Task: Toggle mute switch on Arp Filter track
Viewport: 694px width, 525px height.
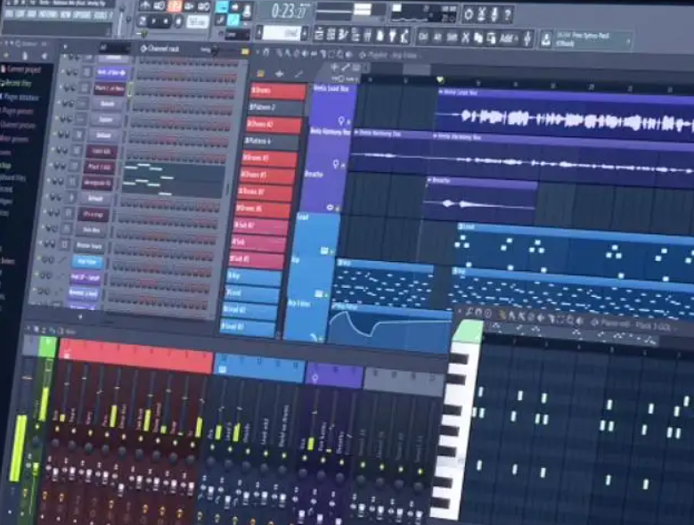Action: [321, 339]
